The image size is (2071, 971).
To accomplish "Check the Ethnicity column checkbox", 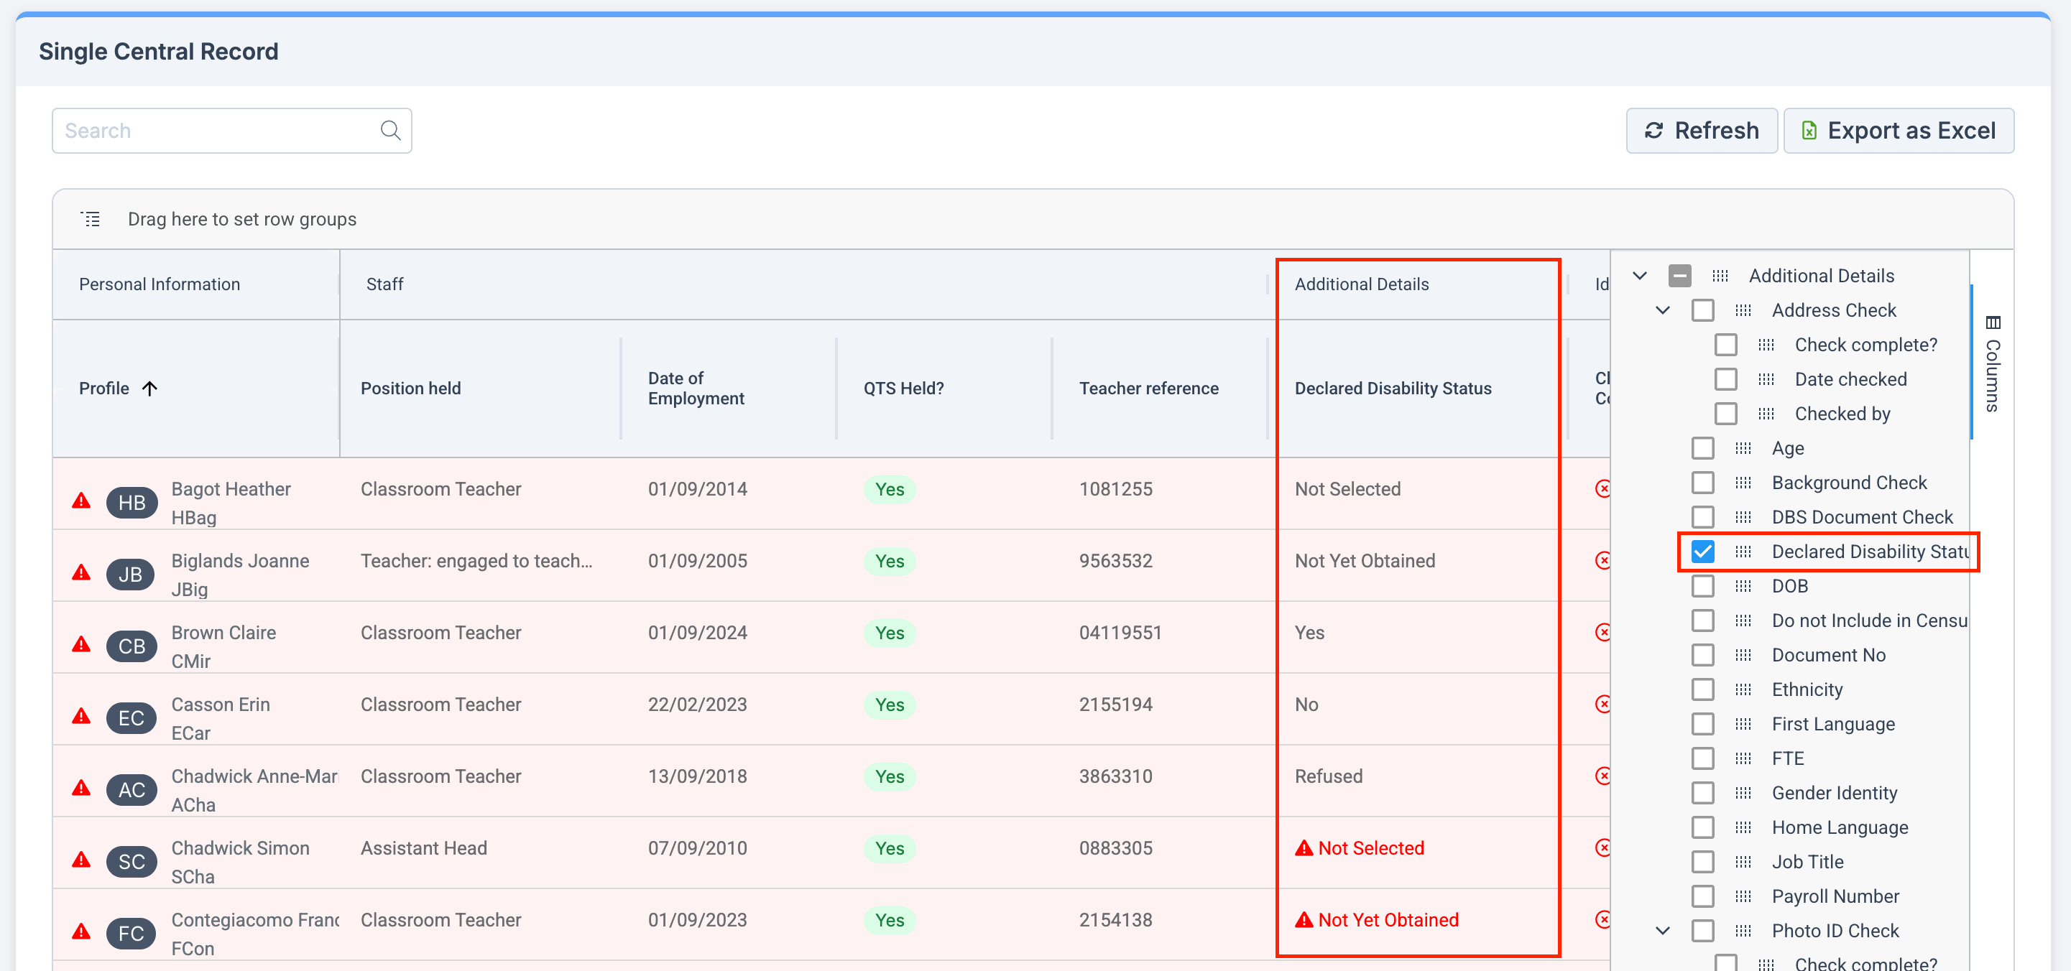I will (x=1703, y=689).
